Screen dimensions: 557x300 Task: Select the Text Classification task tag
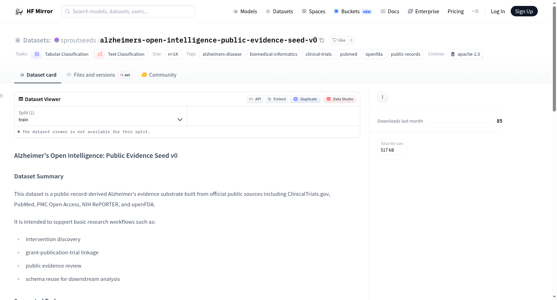point(121,54)
